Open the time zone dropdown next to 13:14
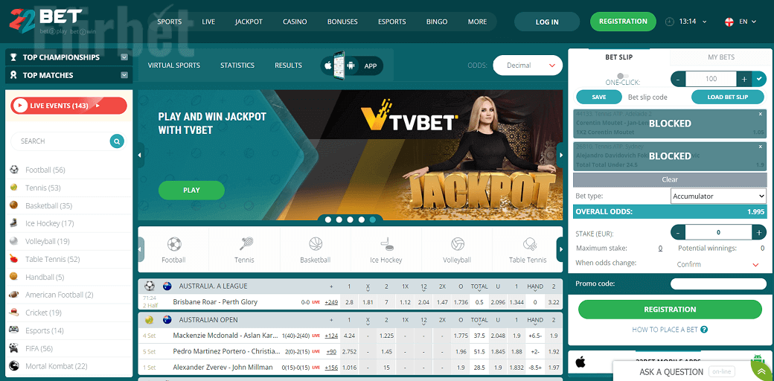This screenshot has width=774, height=381. tap(704, 22)
